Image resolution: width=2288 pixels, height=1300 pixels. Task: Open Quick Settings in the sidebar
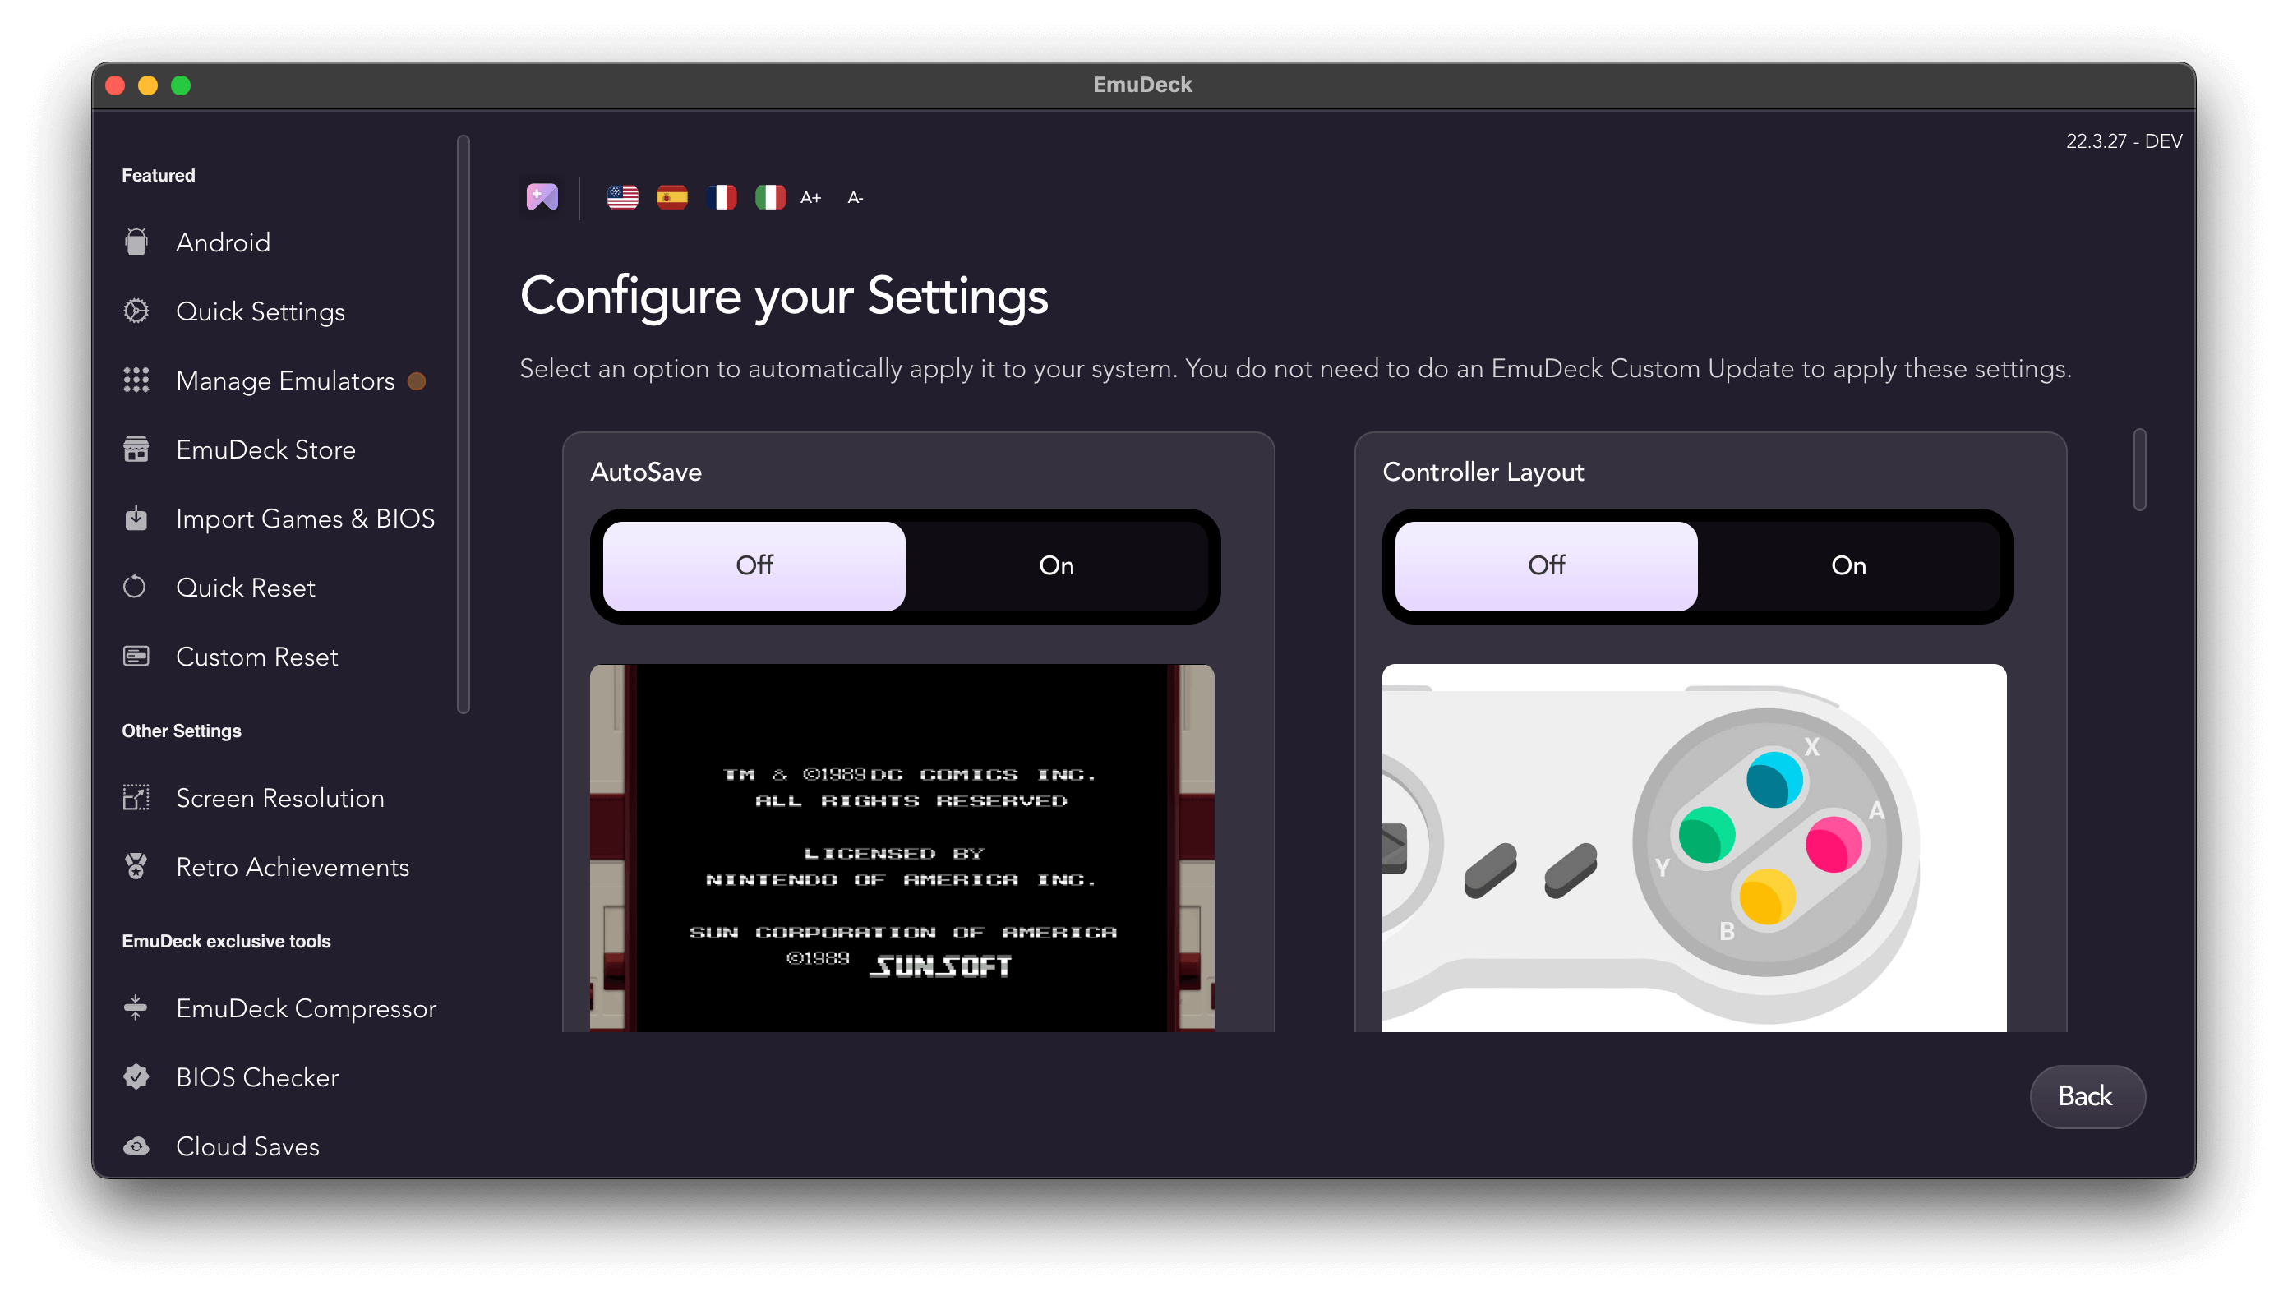tap(261, 311)
